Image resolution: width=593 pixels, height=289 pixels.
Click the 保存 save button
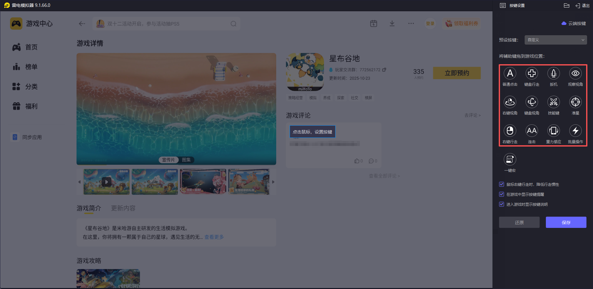click(x=566, y=222)
